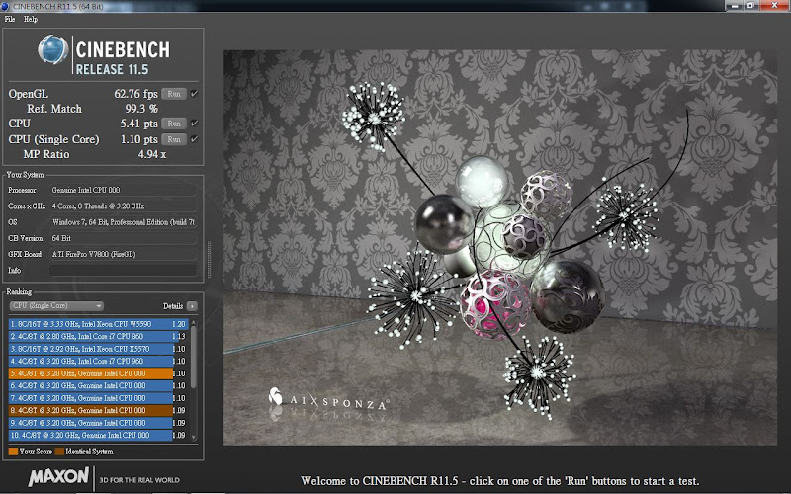
Task: Click the MP Ratio value 4.94 x
Action: point(152,155)
